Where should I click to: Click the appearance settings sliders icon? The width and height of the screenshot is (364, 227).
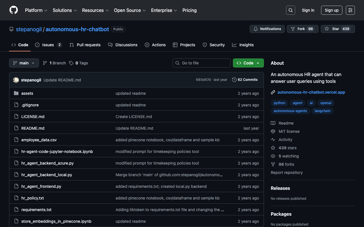[350, 10]
